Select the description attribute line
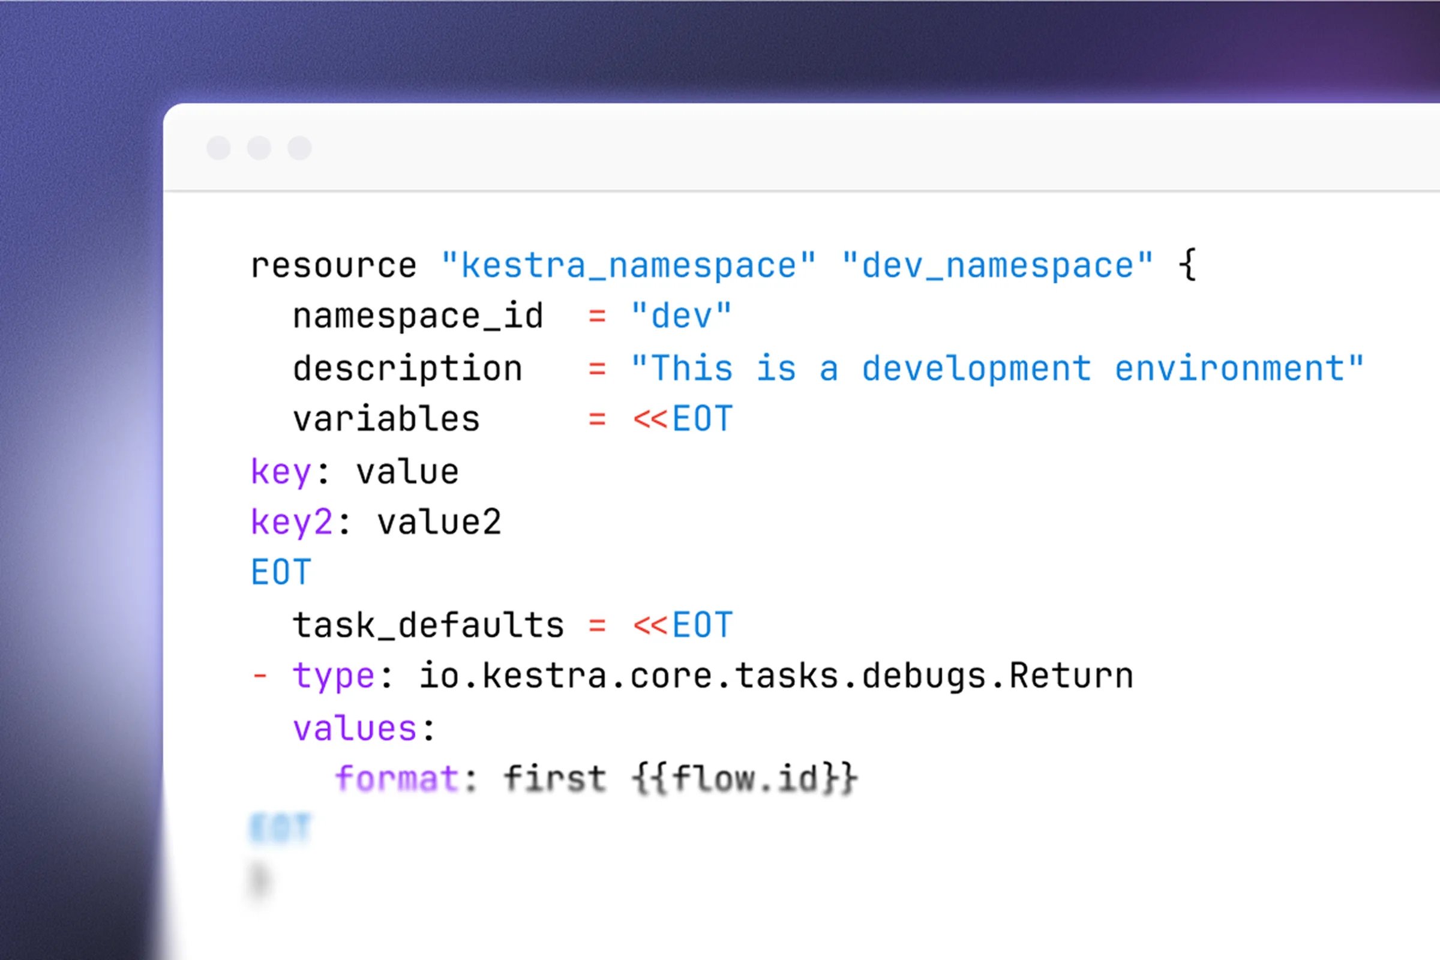 (407, 368)
